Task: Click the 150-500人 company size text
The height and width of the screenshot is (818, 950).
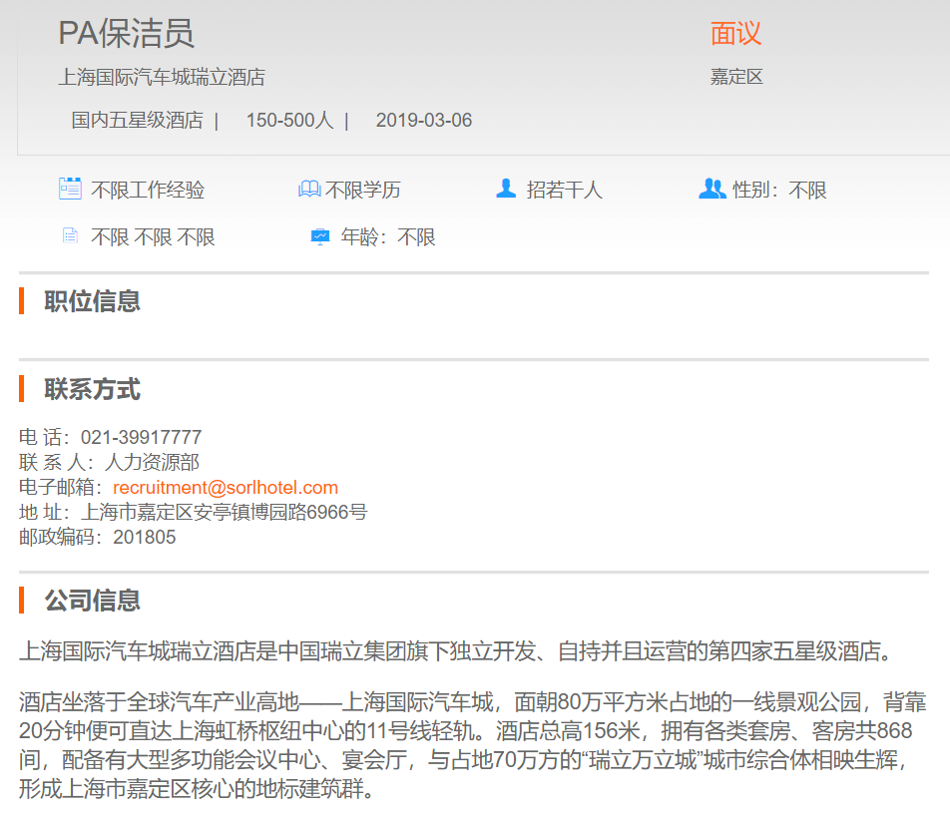Action: [289, 121]
